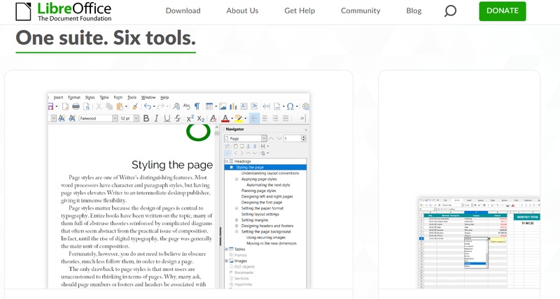Toggle Underline formatting button
Screen dimensions: 560x299
click(167, 118)
